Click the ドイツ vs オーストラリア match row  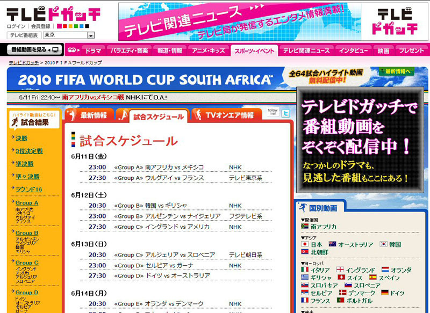point(176,275)
